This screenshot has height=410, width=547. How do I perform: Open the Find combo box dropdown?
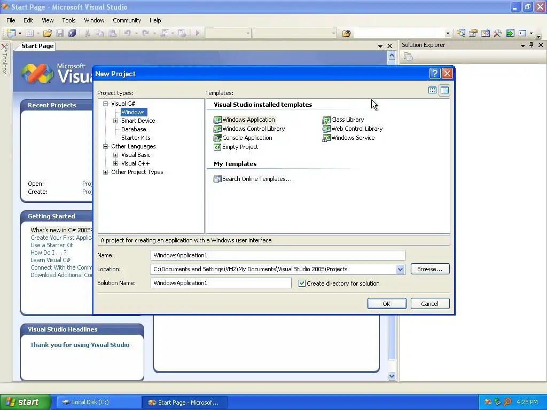pos(448,34)
